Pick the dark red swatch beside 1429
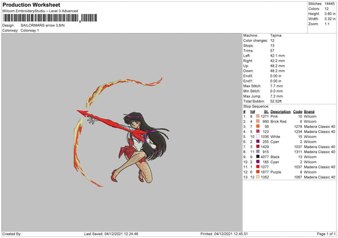Viewport: 338px width, 238px height. [x=258, y=147]
